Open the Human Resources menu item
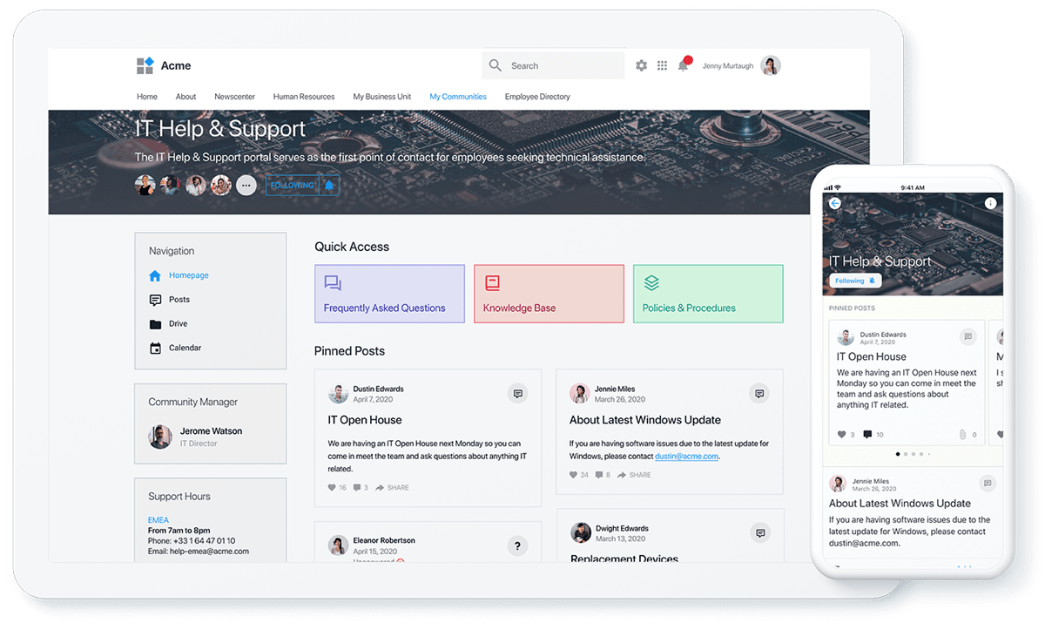The image size is (1045, 623). tap(304, 97)
